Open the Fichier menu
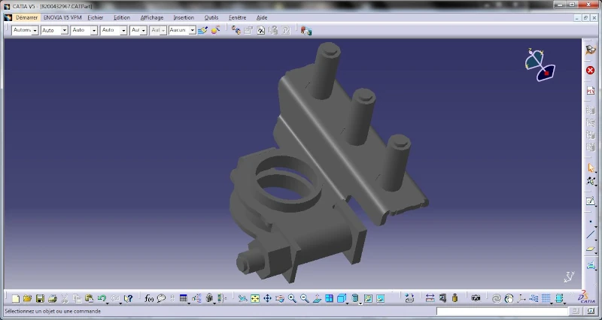This screenshot has width=602, height=320. (x=96, y=17)
